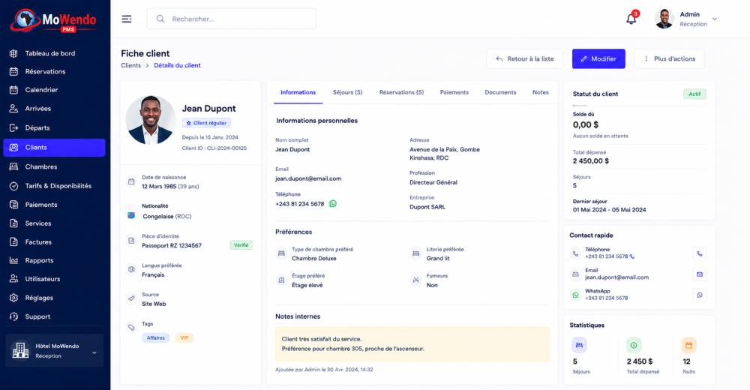Click Jean Dupont's profile photo

[x=151, y=120]
